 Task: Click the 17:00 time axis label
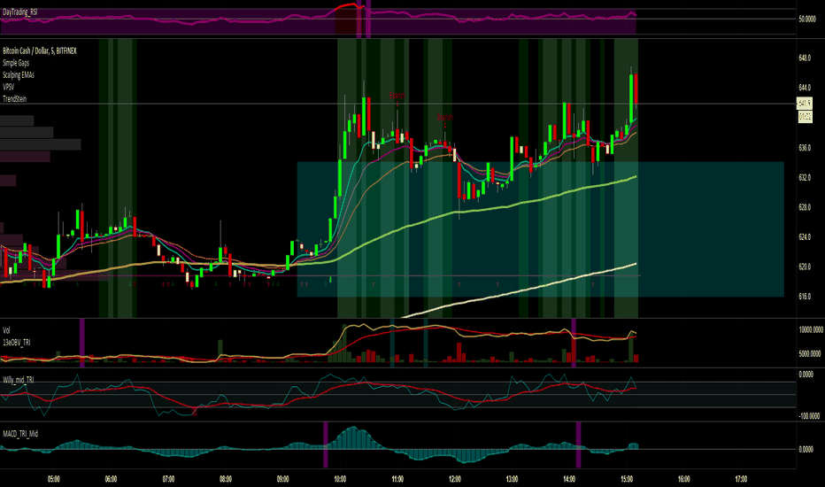[741, 479]
